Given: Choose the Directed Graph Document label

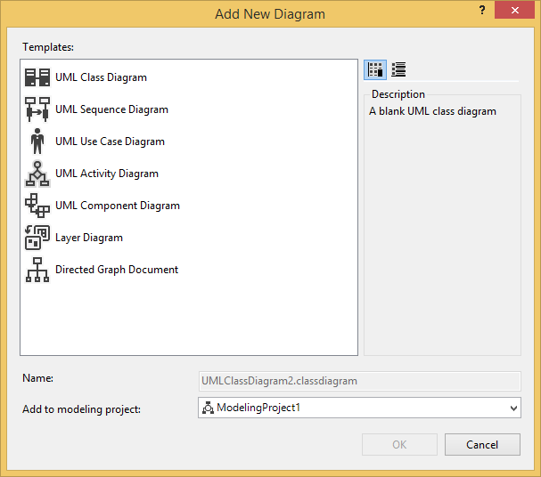Looking at the screenshot, I should click(x=117, y=270).
